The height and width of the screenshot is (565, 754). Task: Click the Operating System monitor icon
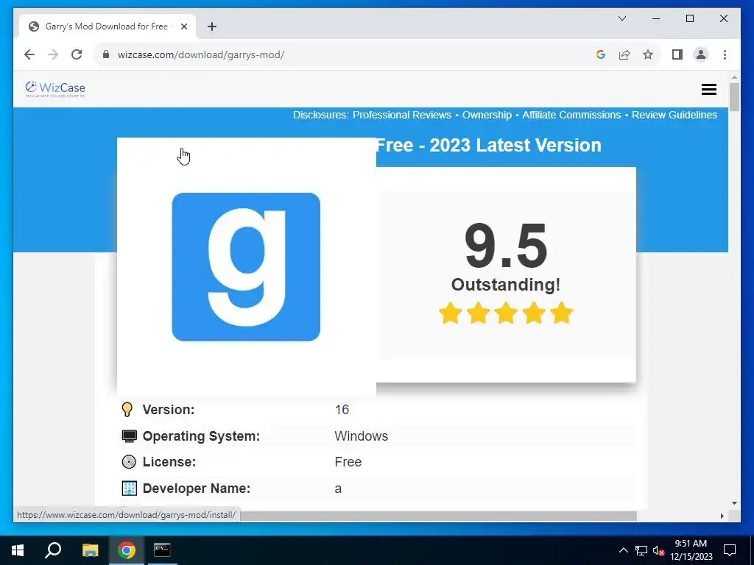point(130,436)
